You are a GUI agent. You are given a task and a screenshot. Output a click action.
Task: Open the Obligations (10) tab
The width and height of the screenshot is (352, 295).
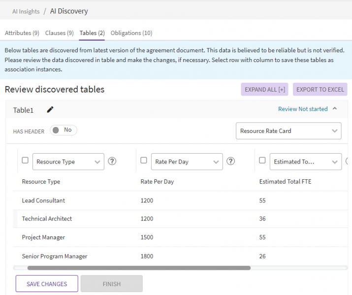pyautogui.click(x=131, y=33)
